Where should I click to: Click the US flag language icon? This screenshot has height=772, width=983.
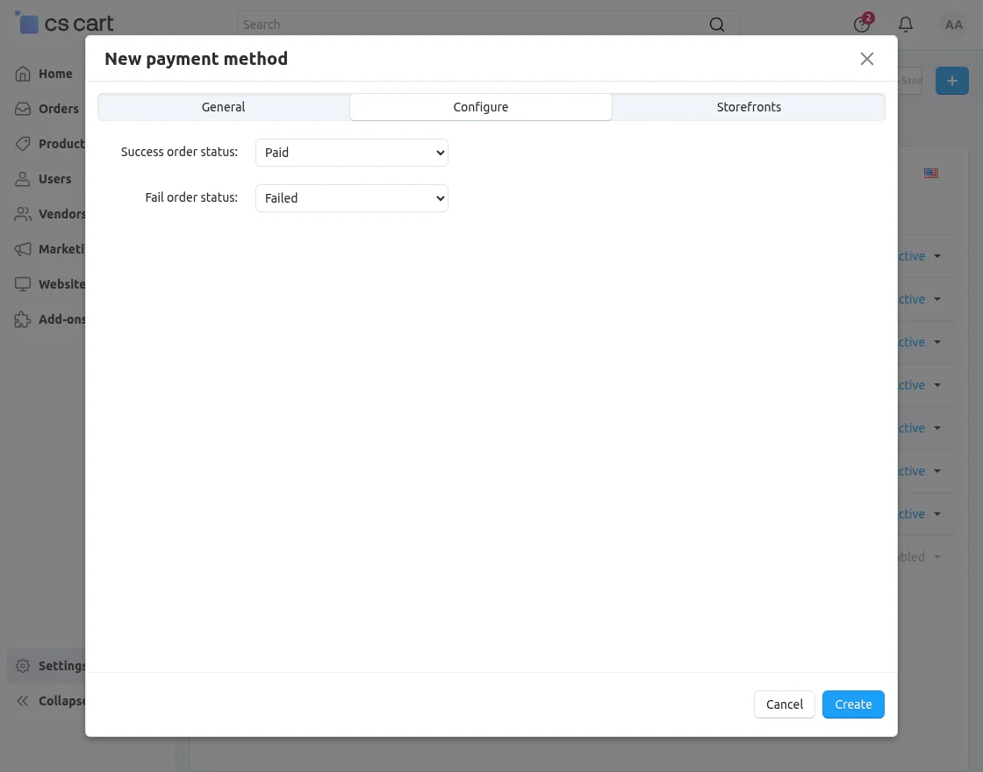pos(931,173)
